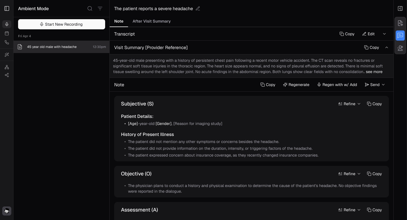Open the chat message icon in right rail

pyautogui.click(x=400, y=36)
